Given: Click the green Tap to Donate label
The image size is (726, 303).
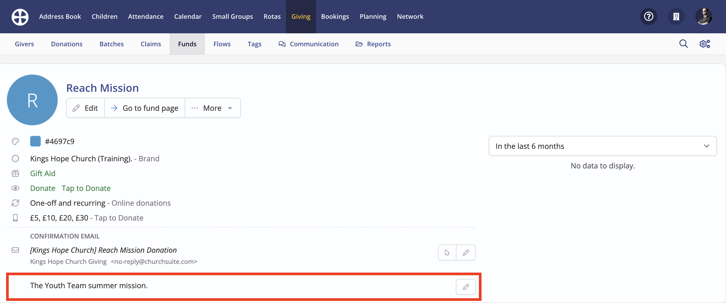Looking at the screenshot, I should 86,188.
